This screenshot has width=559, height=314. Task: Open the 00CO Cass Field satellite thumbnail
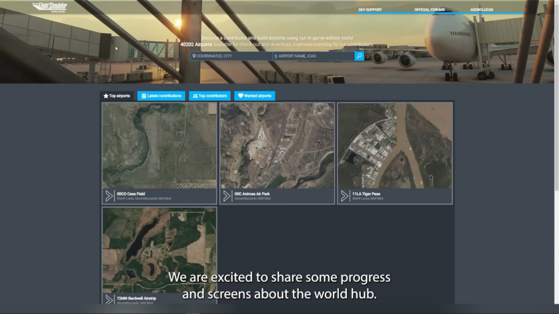point(159,146)
